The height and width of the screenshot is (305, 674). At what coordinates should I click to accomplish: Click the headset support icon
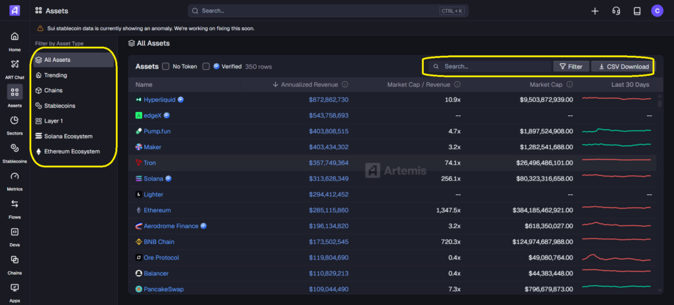click(x=616, y=11)
